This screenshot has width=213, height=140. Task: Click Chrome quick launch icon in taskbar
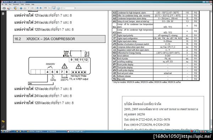(17, 131)
